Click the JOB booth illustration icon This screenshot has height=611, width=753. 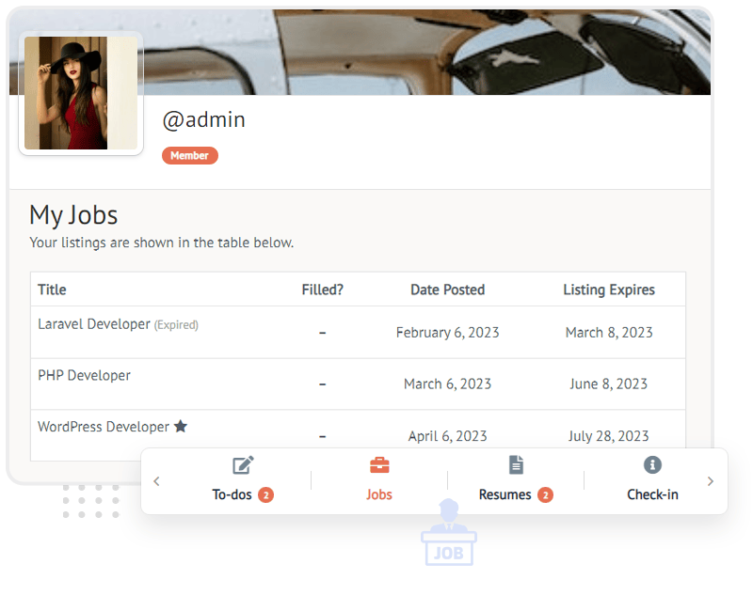(x=448, y=533)
